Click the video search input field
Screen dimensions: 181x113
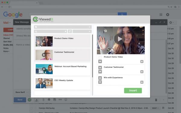click(x=50, y=31)
